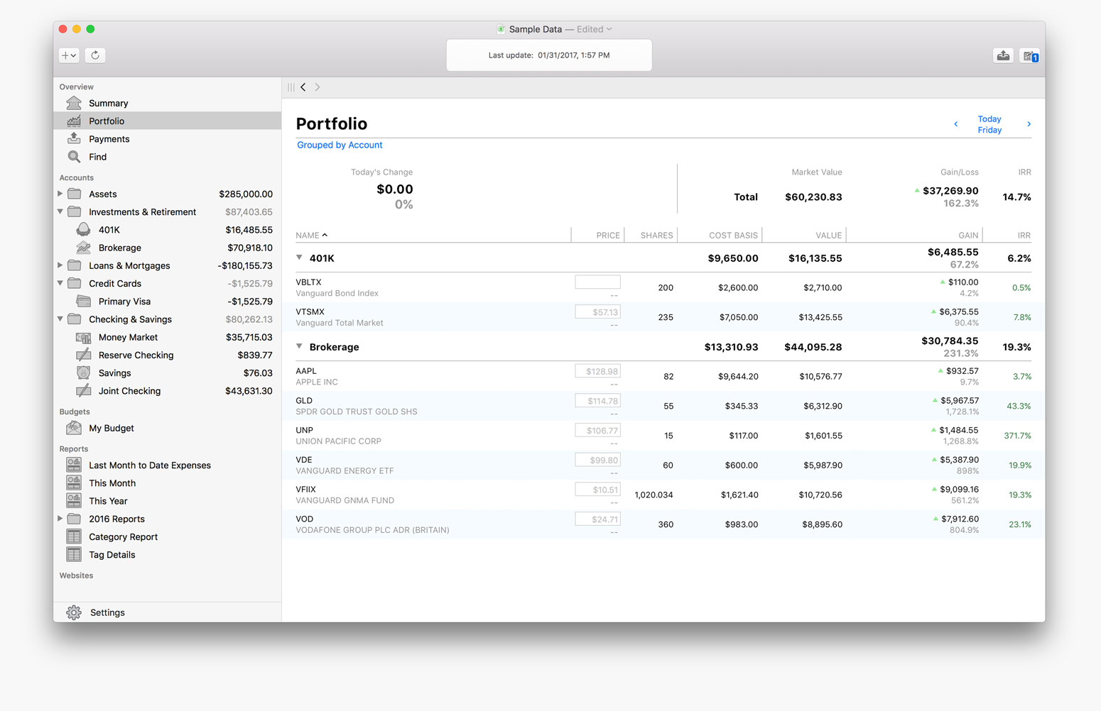Collapse the Checking & Savings group
This screenshot has width=1101, height=711.
click(60, 319)
